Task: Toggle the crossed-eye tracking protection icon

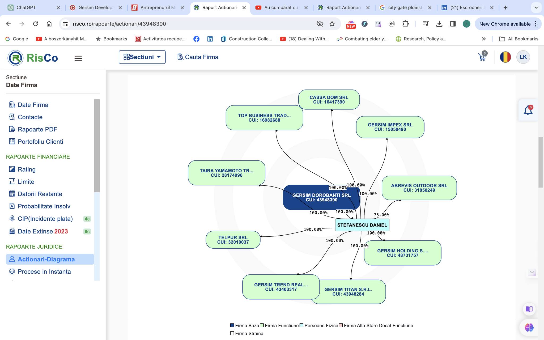Action: click(320, 24)
